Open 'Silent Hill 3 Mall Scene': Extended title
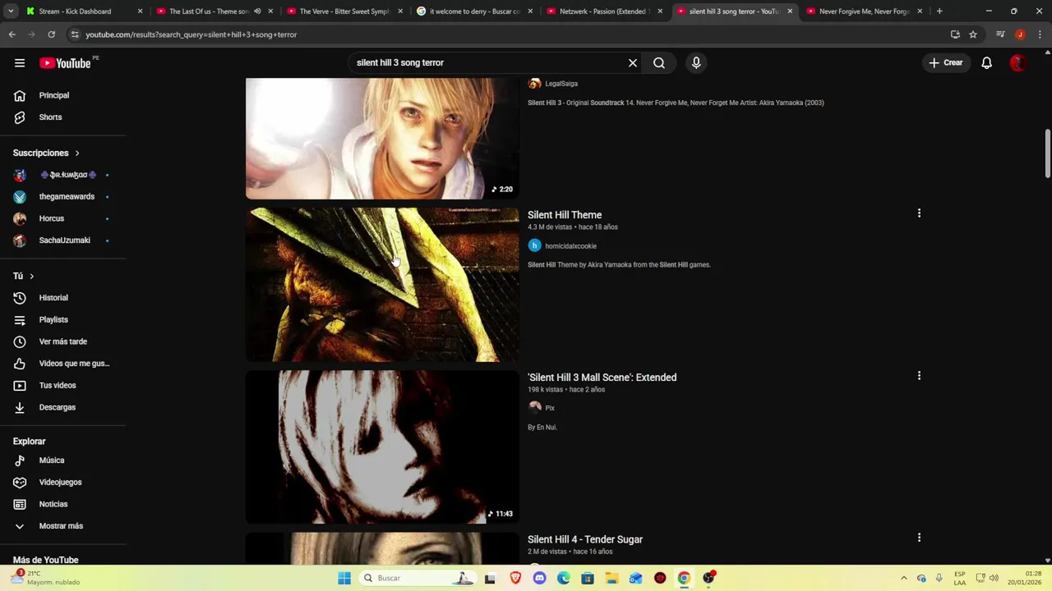Image resolution: width=1052 pixels, height=591 pixels. pos(602,378)
